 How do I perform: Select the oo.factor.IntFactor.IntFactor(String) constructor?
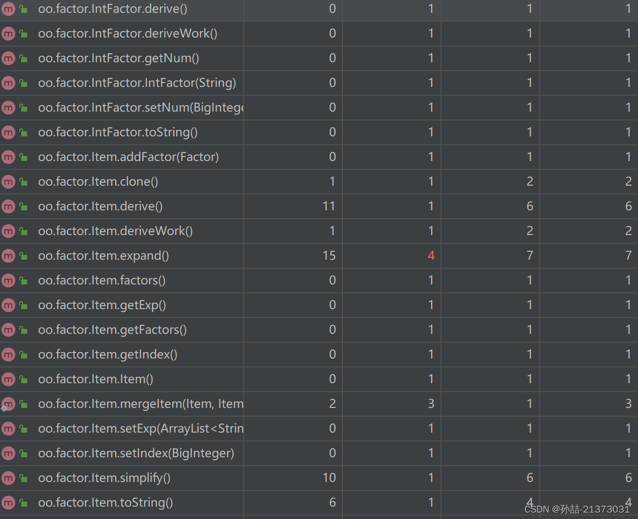137,83
